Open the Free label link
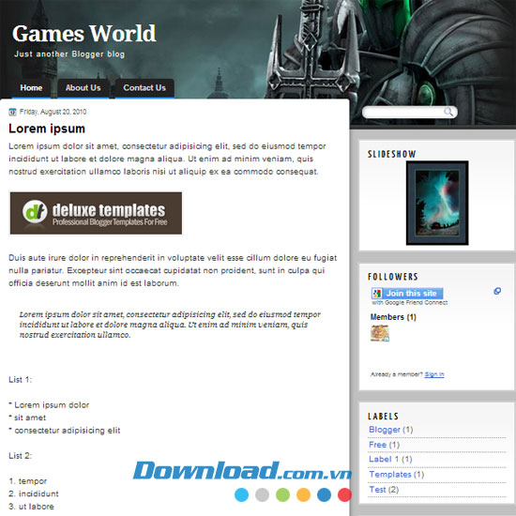 (x=377, y=445)
